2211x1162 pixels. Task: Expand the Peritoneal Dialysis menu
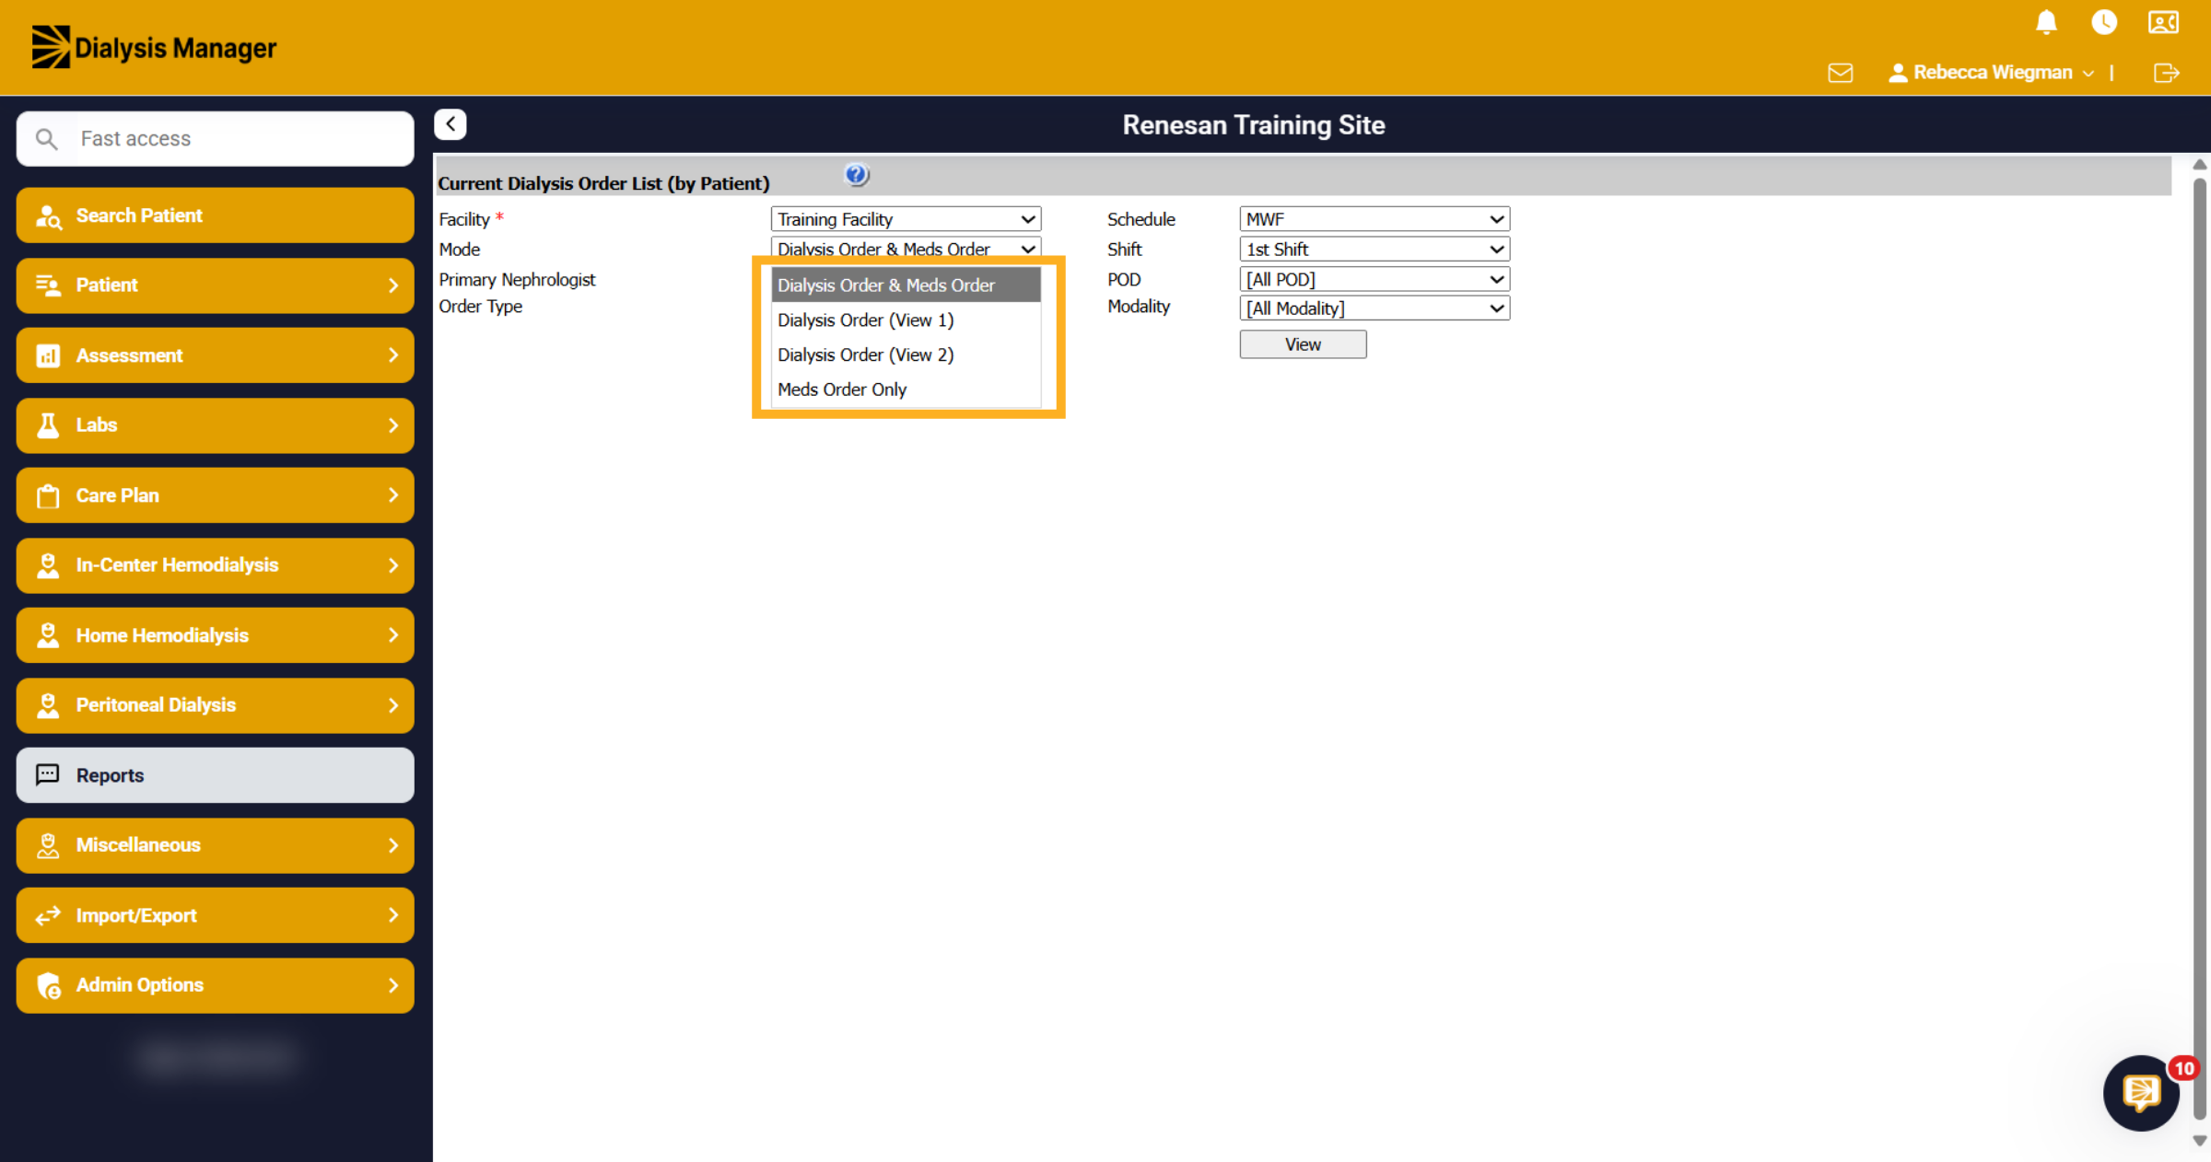pyautogui.click(x=215, y=705)
